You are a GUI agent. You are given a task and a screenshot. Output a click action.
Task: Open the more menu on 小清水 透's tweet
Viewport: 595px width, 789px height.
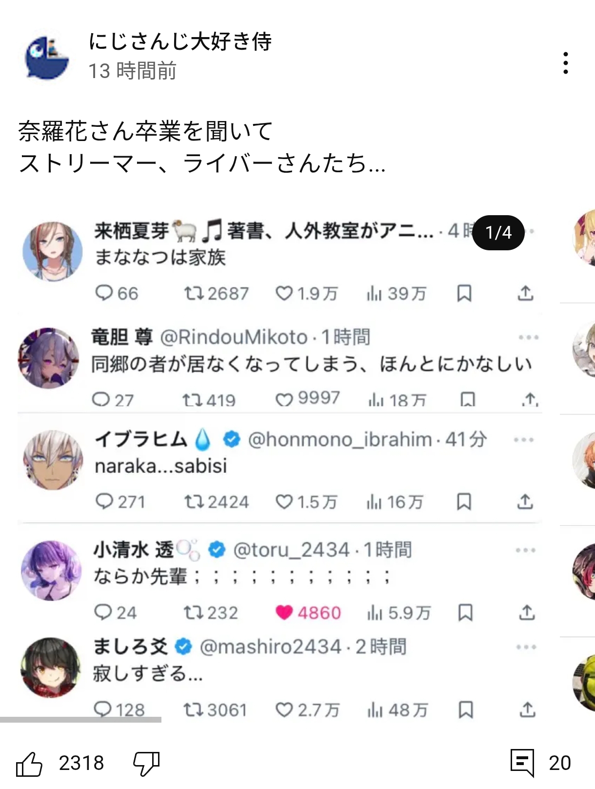pyautogui.click(x=526, y=550)
